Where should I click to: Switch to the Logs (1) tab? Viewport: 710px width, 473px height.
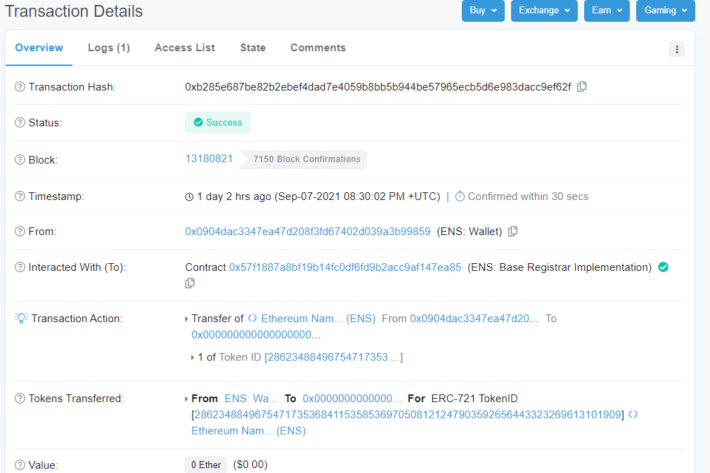point(109,48)
